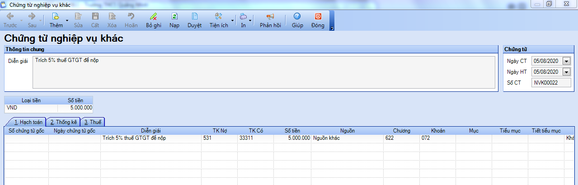Image resolution: width=578 pixels, height=185 pixels.
Task: Restore the window size
Action: point(549,4)
